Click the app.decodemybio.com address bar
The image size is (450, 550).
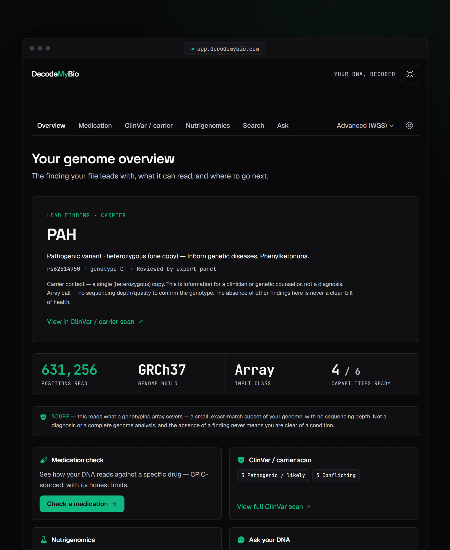pos(225,49)
